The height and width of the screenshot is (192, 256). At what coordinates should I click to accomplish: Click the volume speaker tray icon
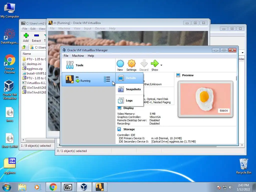coord(230,187)
